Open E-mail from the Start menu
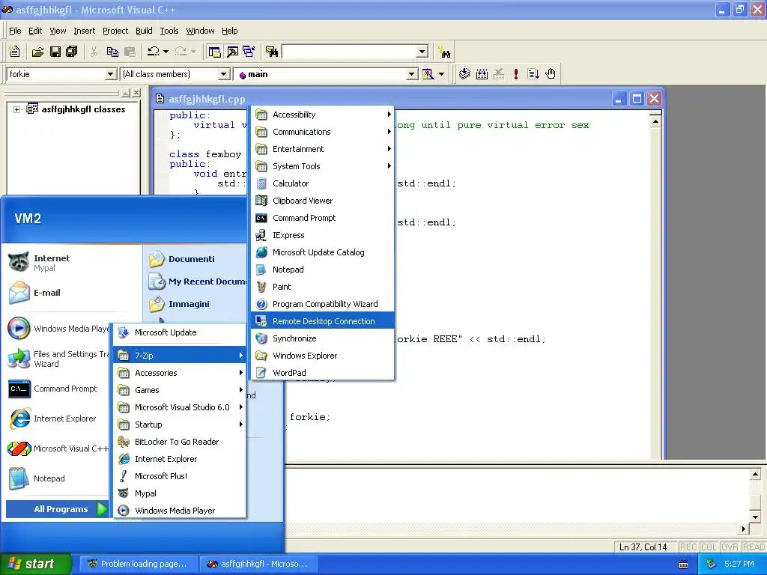Screen dimensions: 767x575 (73, 293)
